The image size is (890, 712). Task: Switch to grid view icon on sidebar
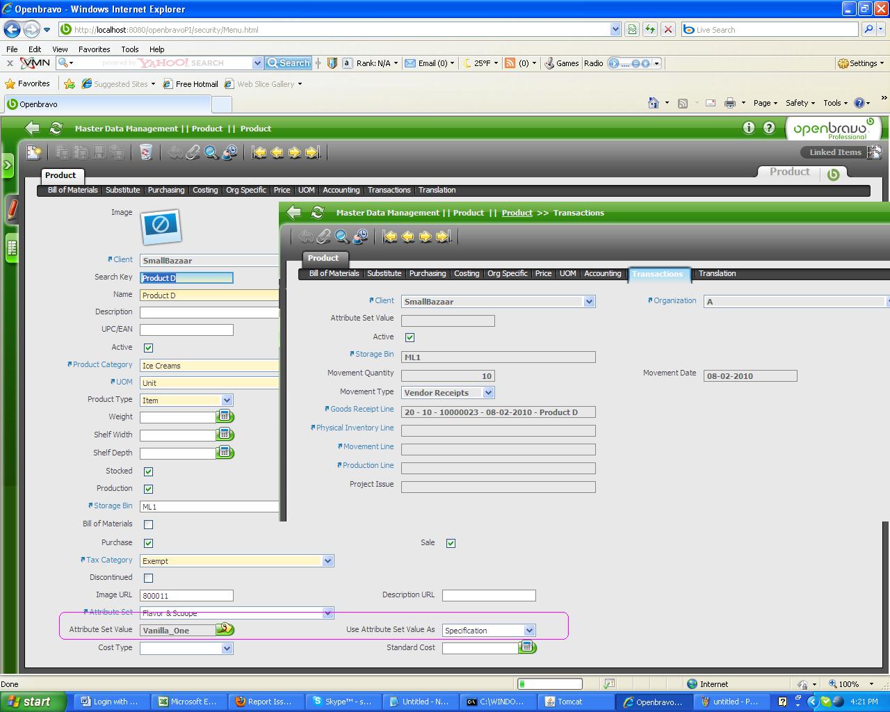coord(12,248)
